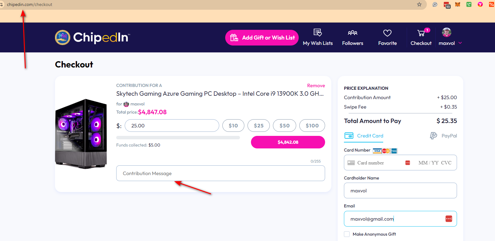Click the red extension icon with 13 badge
The height and width of the screenshot is (241, 495).
pyautogui.click(x=447, y=5)
